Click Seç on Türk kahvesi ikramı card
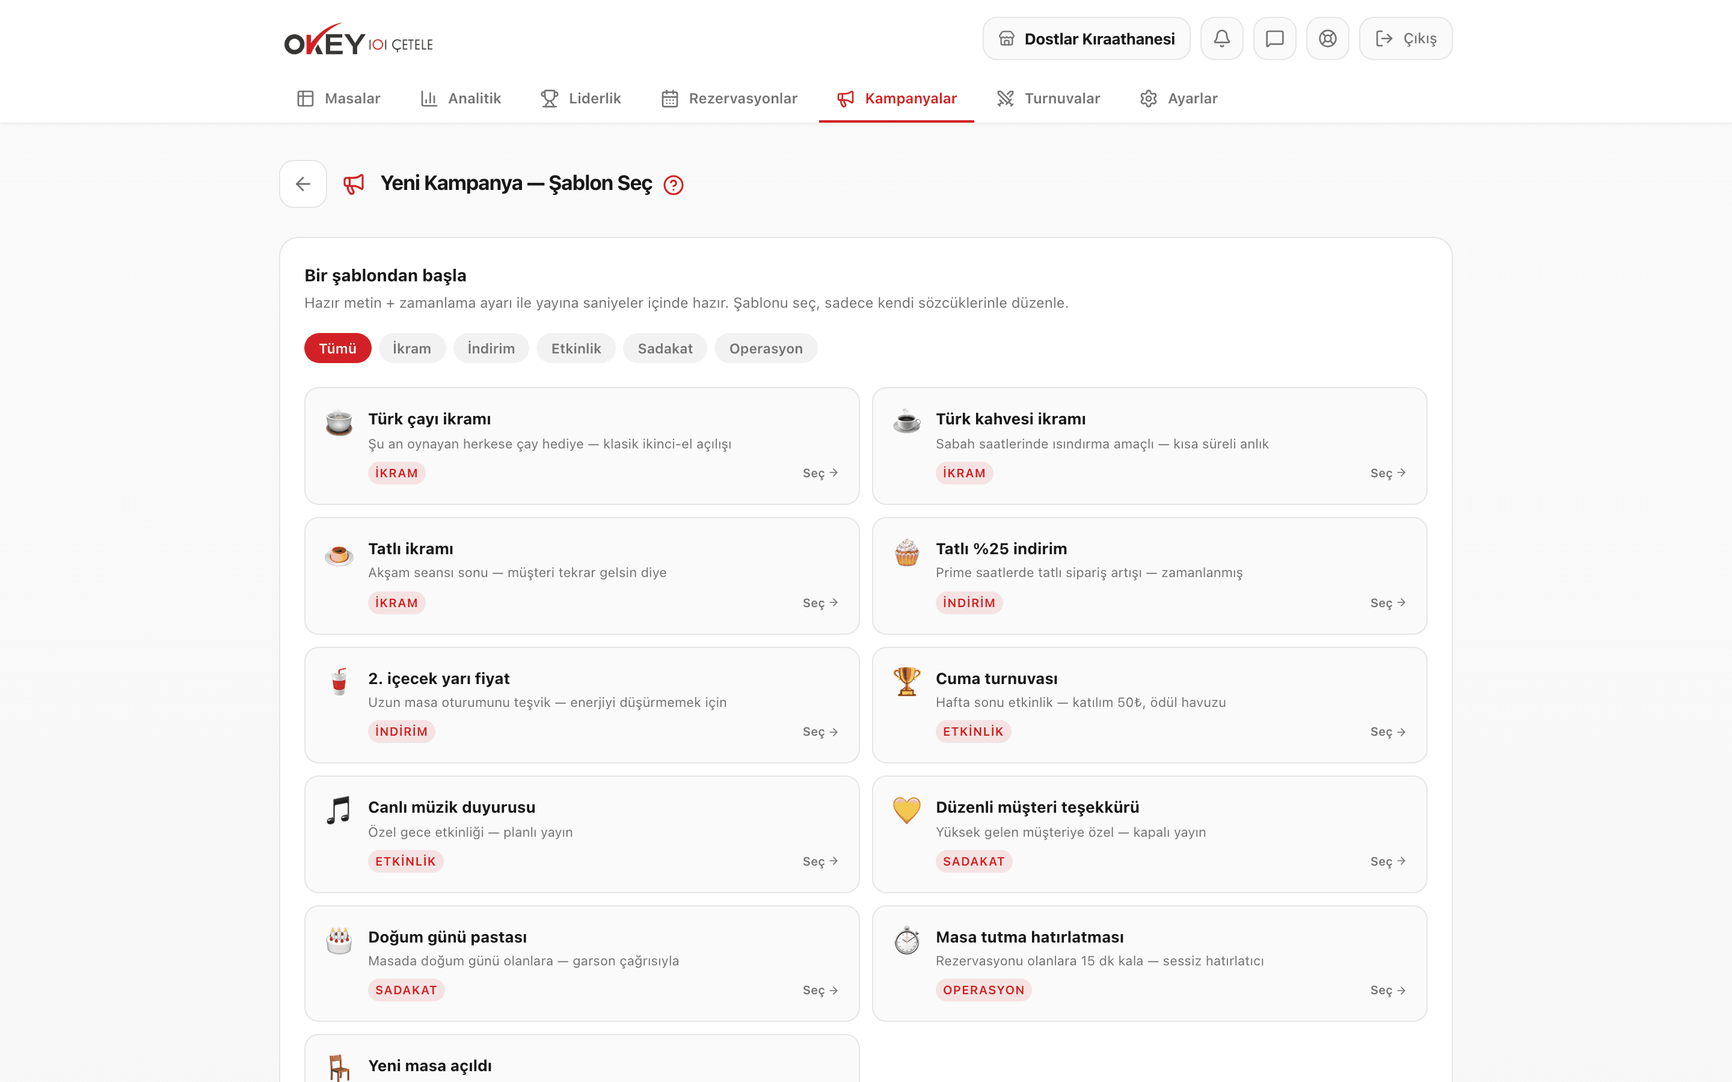1732x1082 pixels. 1388,473
